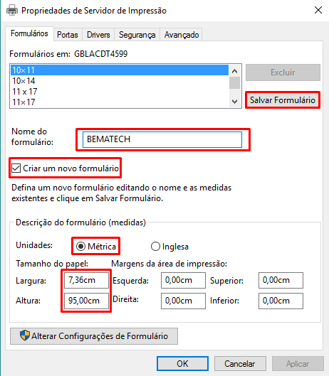329x376 pixels.
Task: Click the Excluir button
Action: (x=283, y=72)
